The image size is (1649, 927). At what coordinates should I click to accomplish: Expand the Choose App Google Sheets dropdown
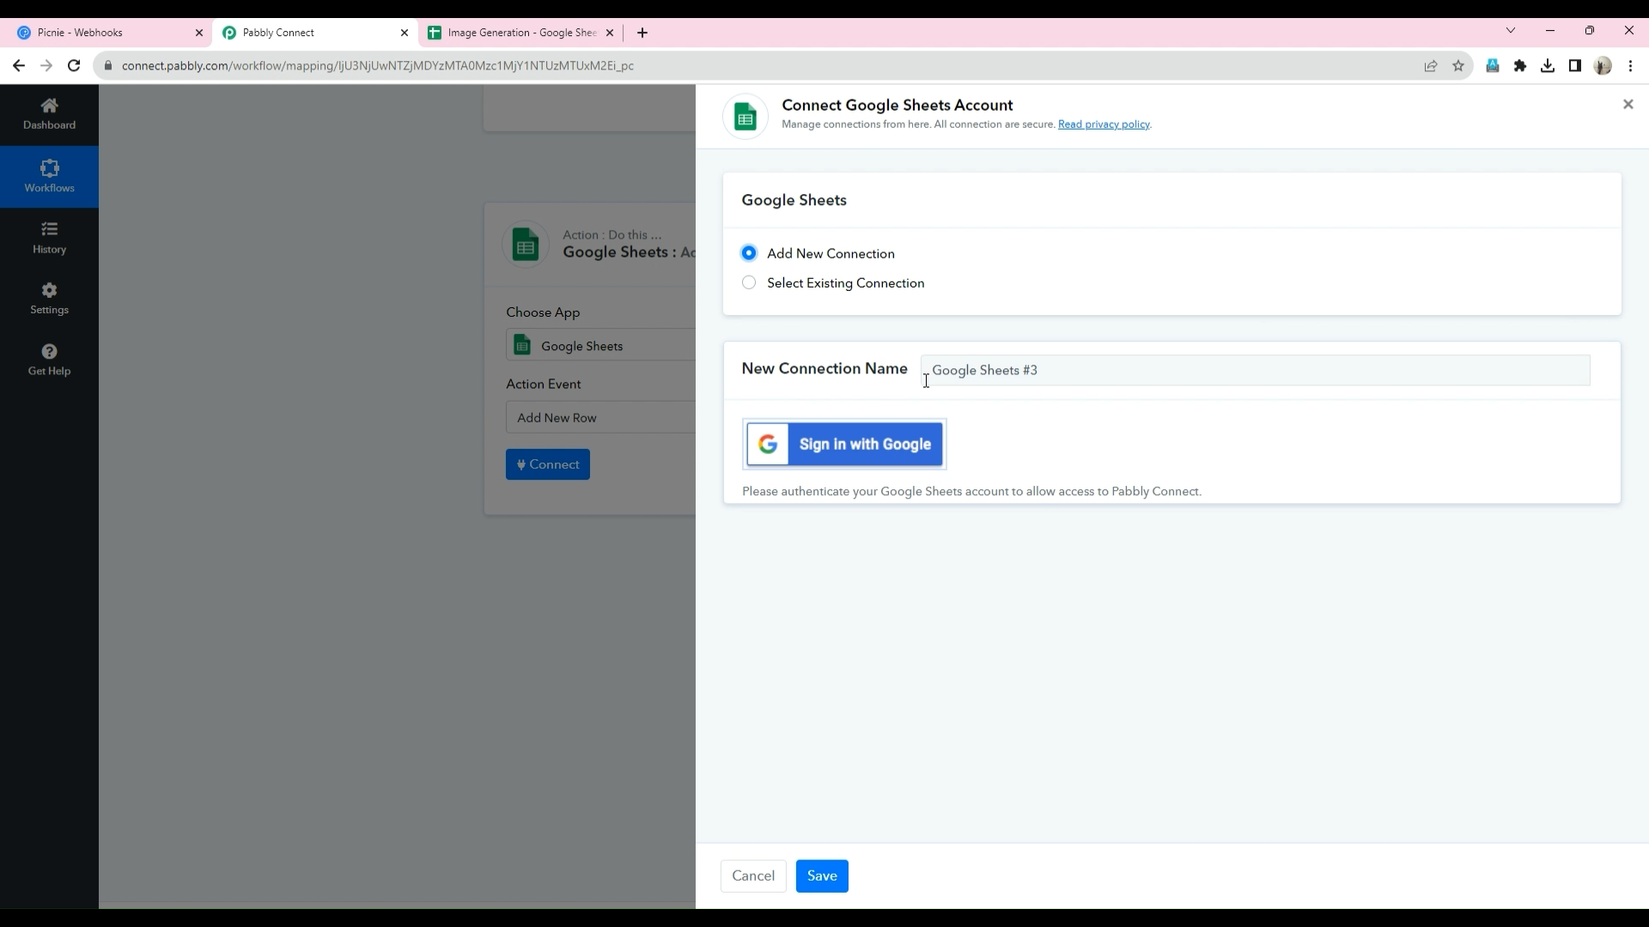601,346
